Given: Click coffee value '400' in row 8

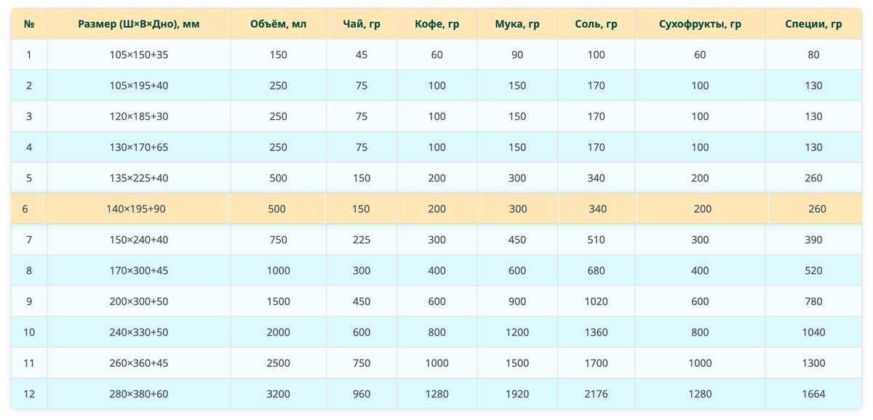Looking at the screenshot, I should coord(437,270).
